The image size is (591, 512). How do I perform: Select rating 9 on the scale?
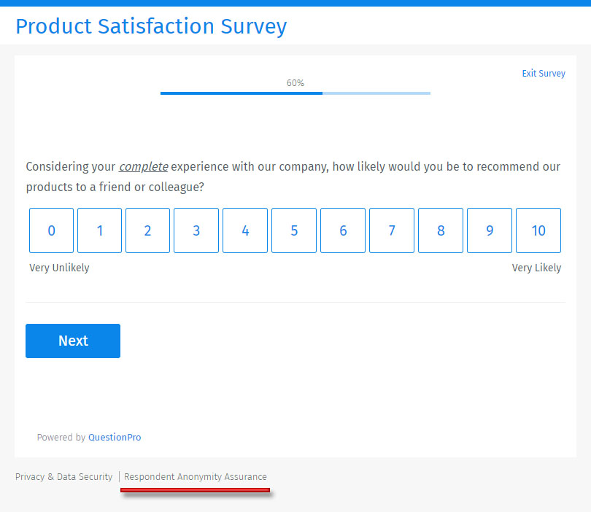(x=489, y=230)
